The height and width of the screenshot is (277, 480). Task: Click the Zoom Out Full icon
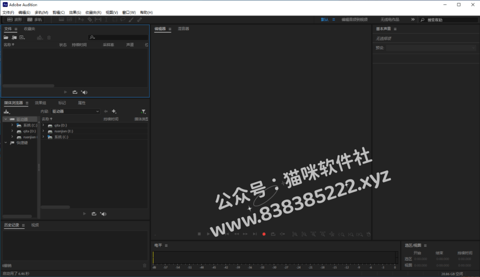[x=332, y=234]
